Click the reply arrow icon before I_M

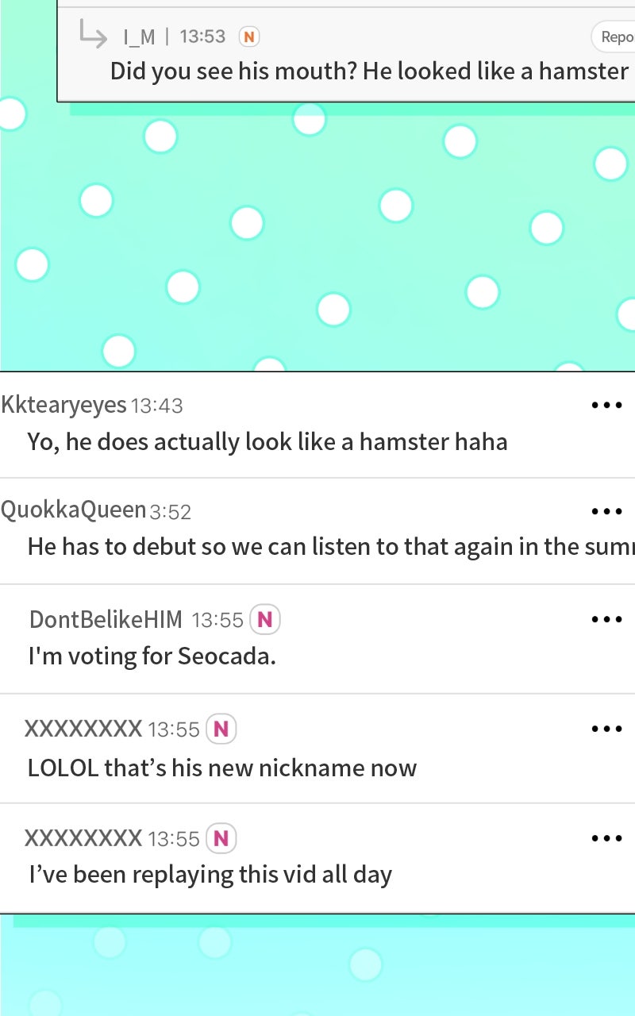(x=93, y=33)
